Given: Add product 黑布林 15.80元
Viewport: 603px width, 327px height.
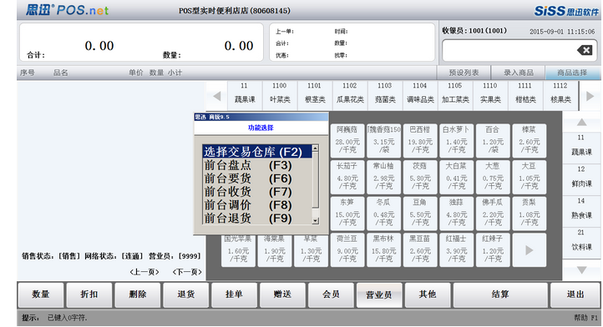Looking at the screenshot, I should [383, 250].
